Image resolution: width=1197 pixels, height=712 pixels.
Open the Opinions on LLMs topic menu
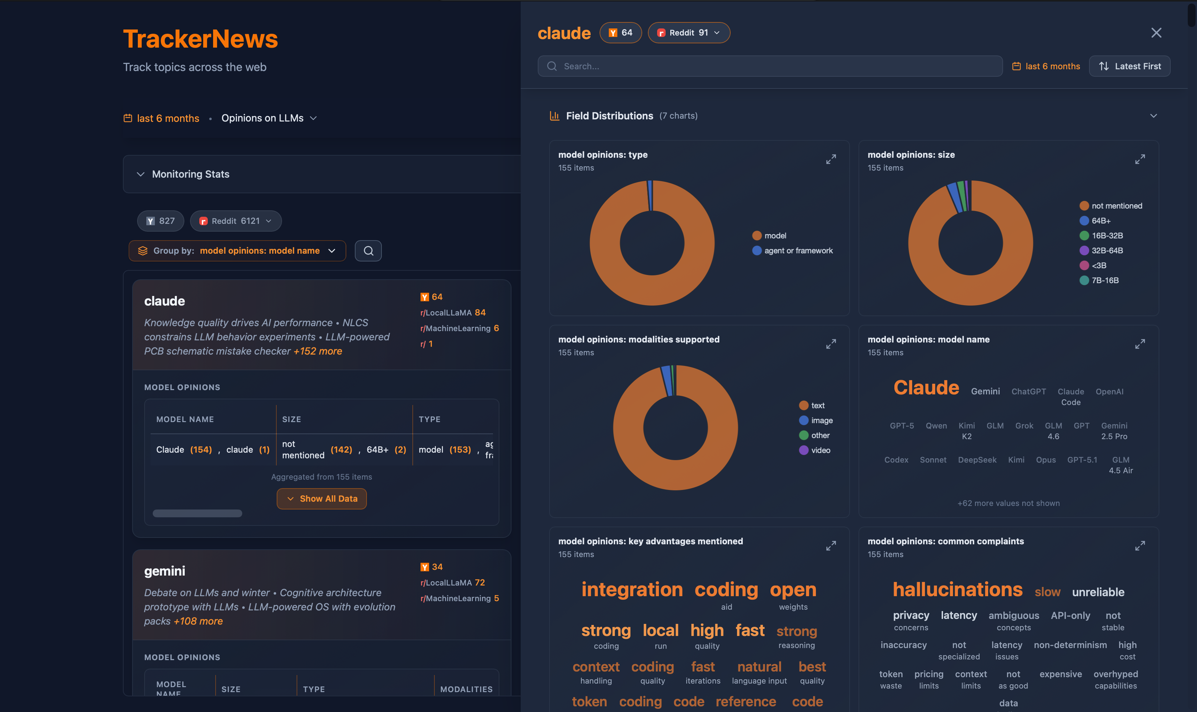coord(269,118)
